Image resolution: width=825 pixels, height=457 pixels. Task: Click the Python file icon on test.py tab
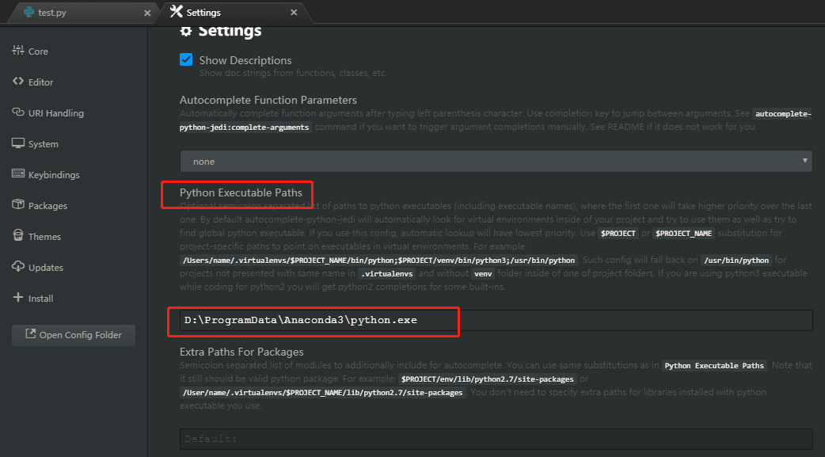click(29, 13)
